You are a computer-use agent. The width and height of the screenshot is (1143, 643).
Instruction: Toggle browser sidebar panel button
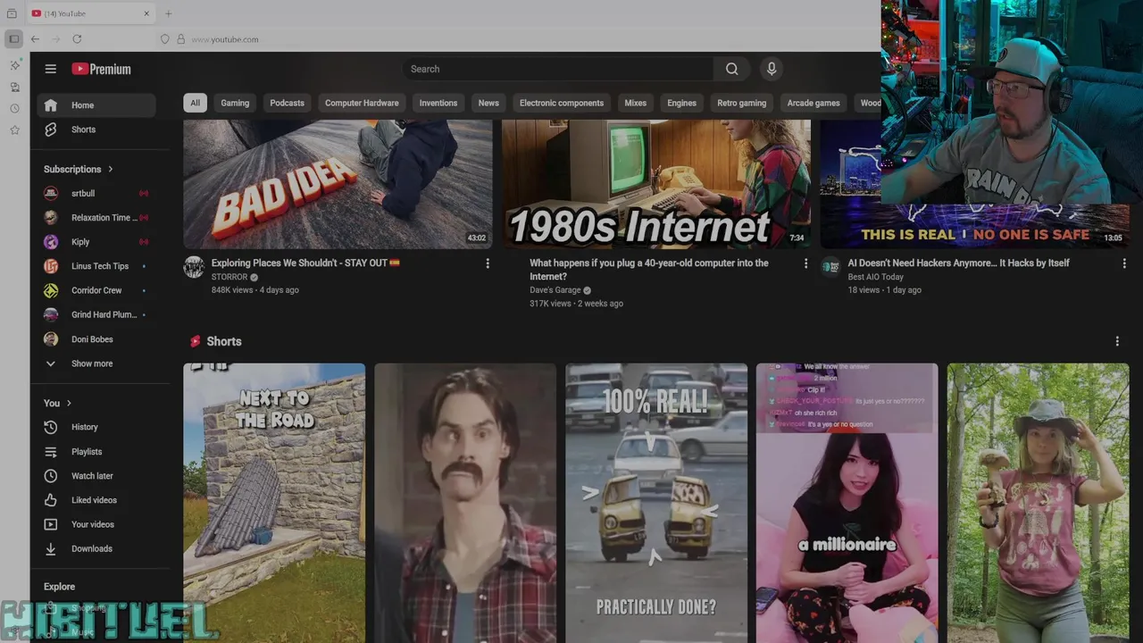coord(13,39)
